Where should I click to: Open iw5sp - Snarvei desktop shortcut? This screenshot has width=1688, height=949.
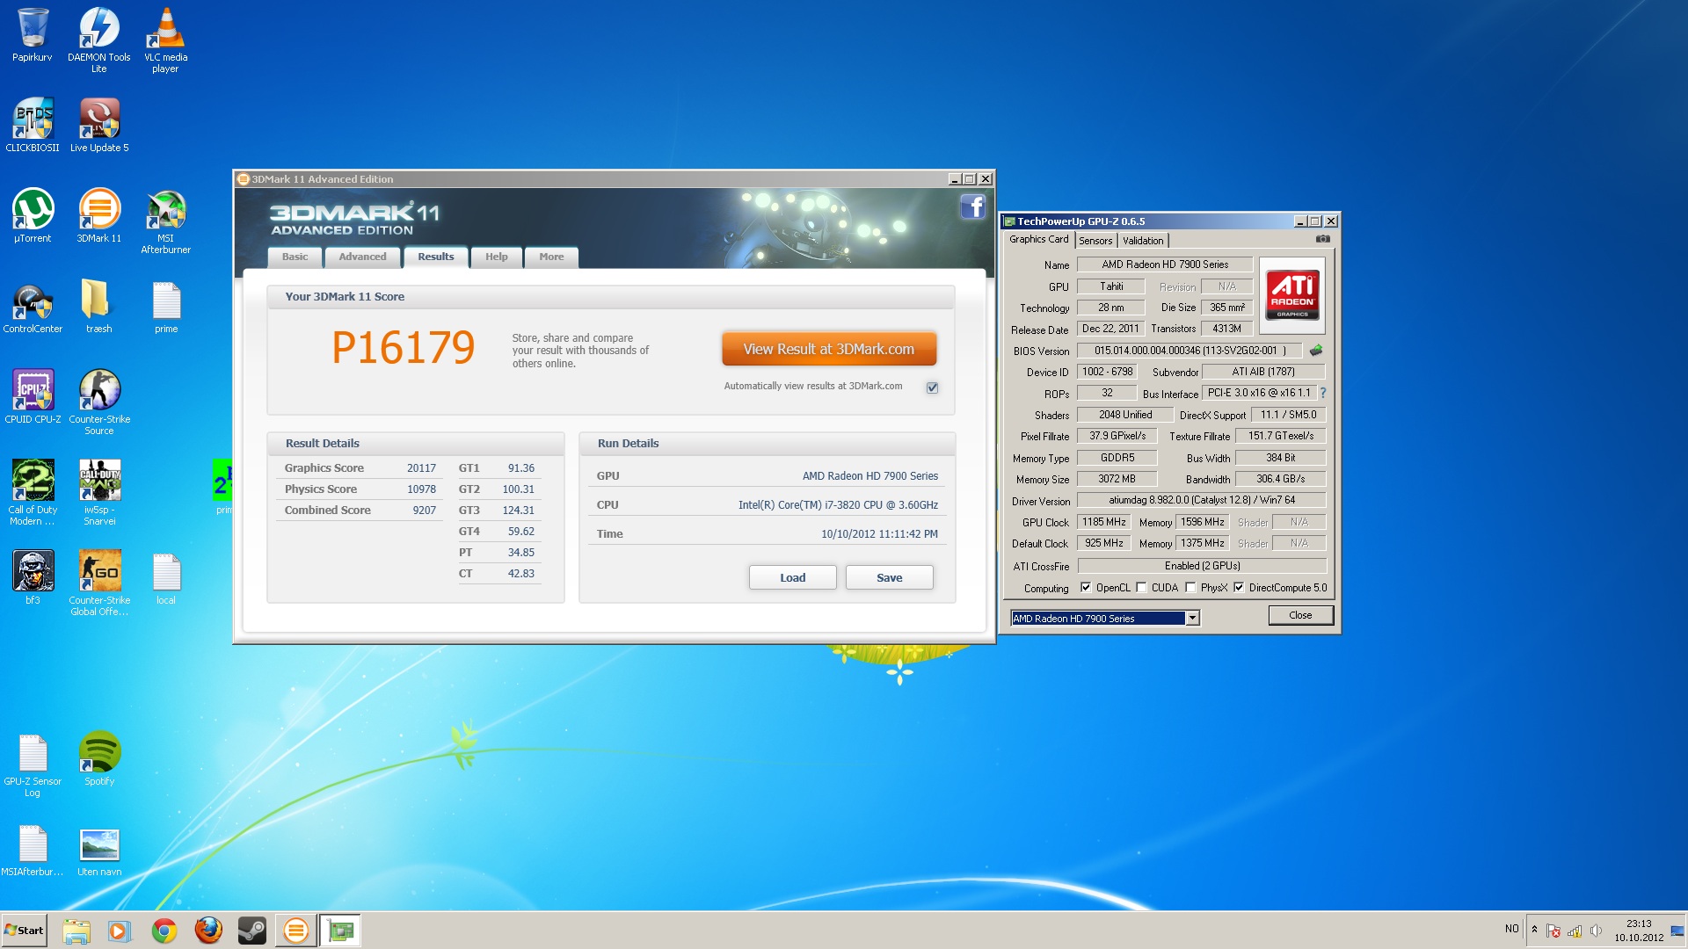(99, 493)
